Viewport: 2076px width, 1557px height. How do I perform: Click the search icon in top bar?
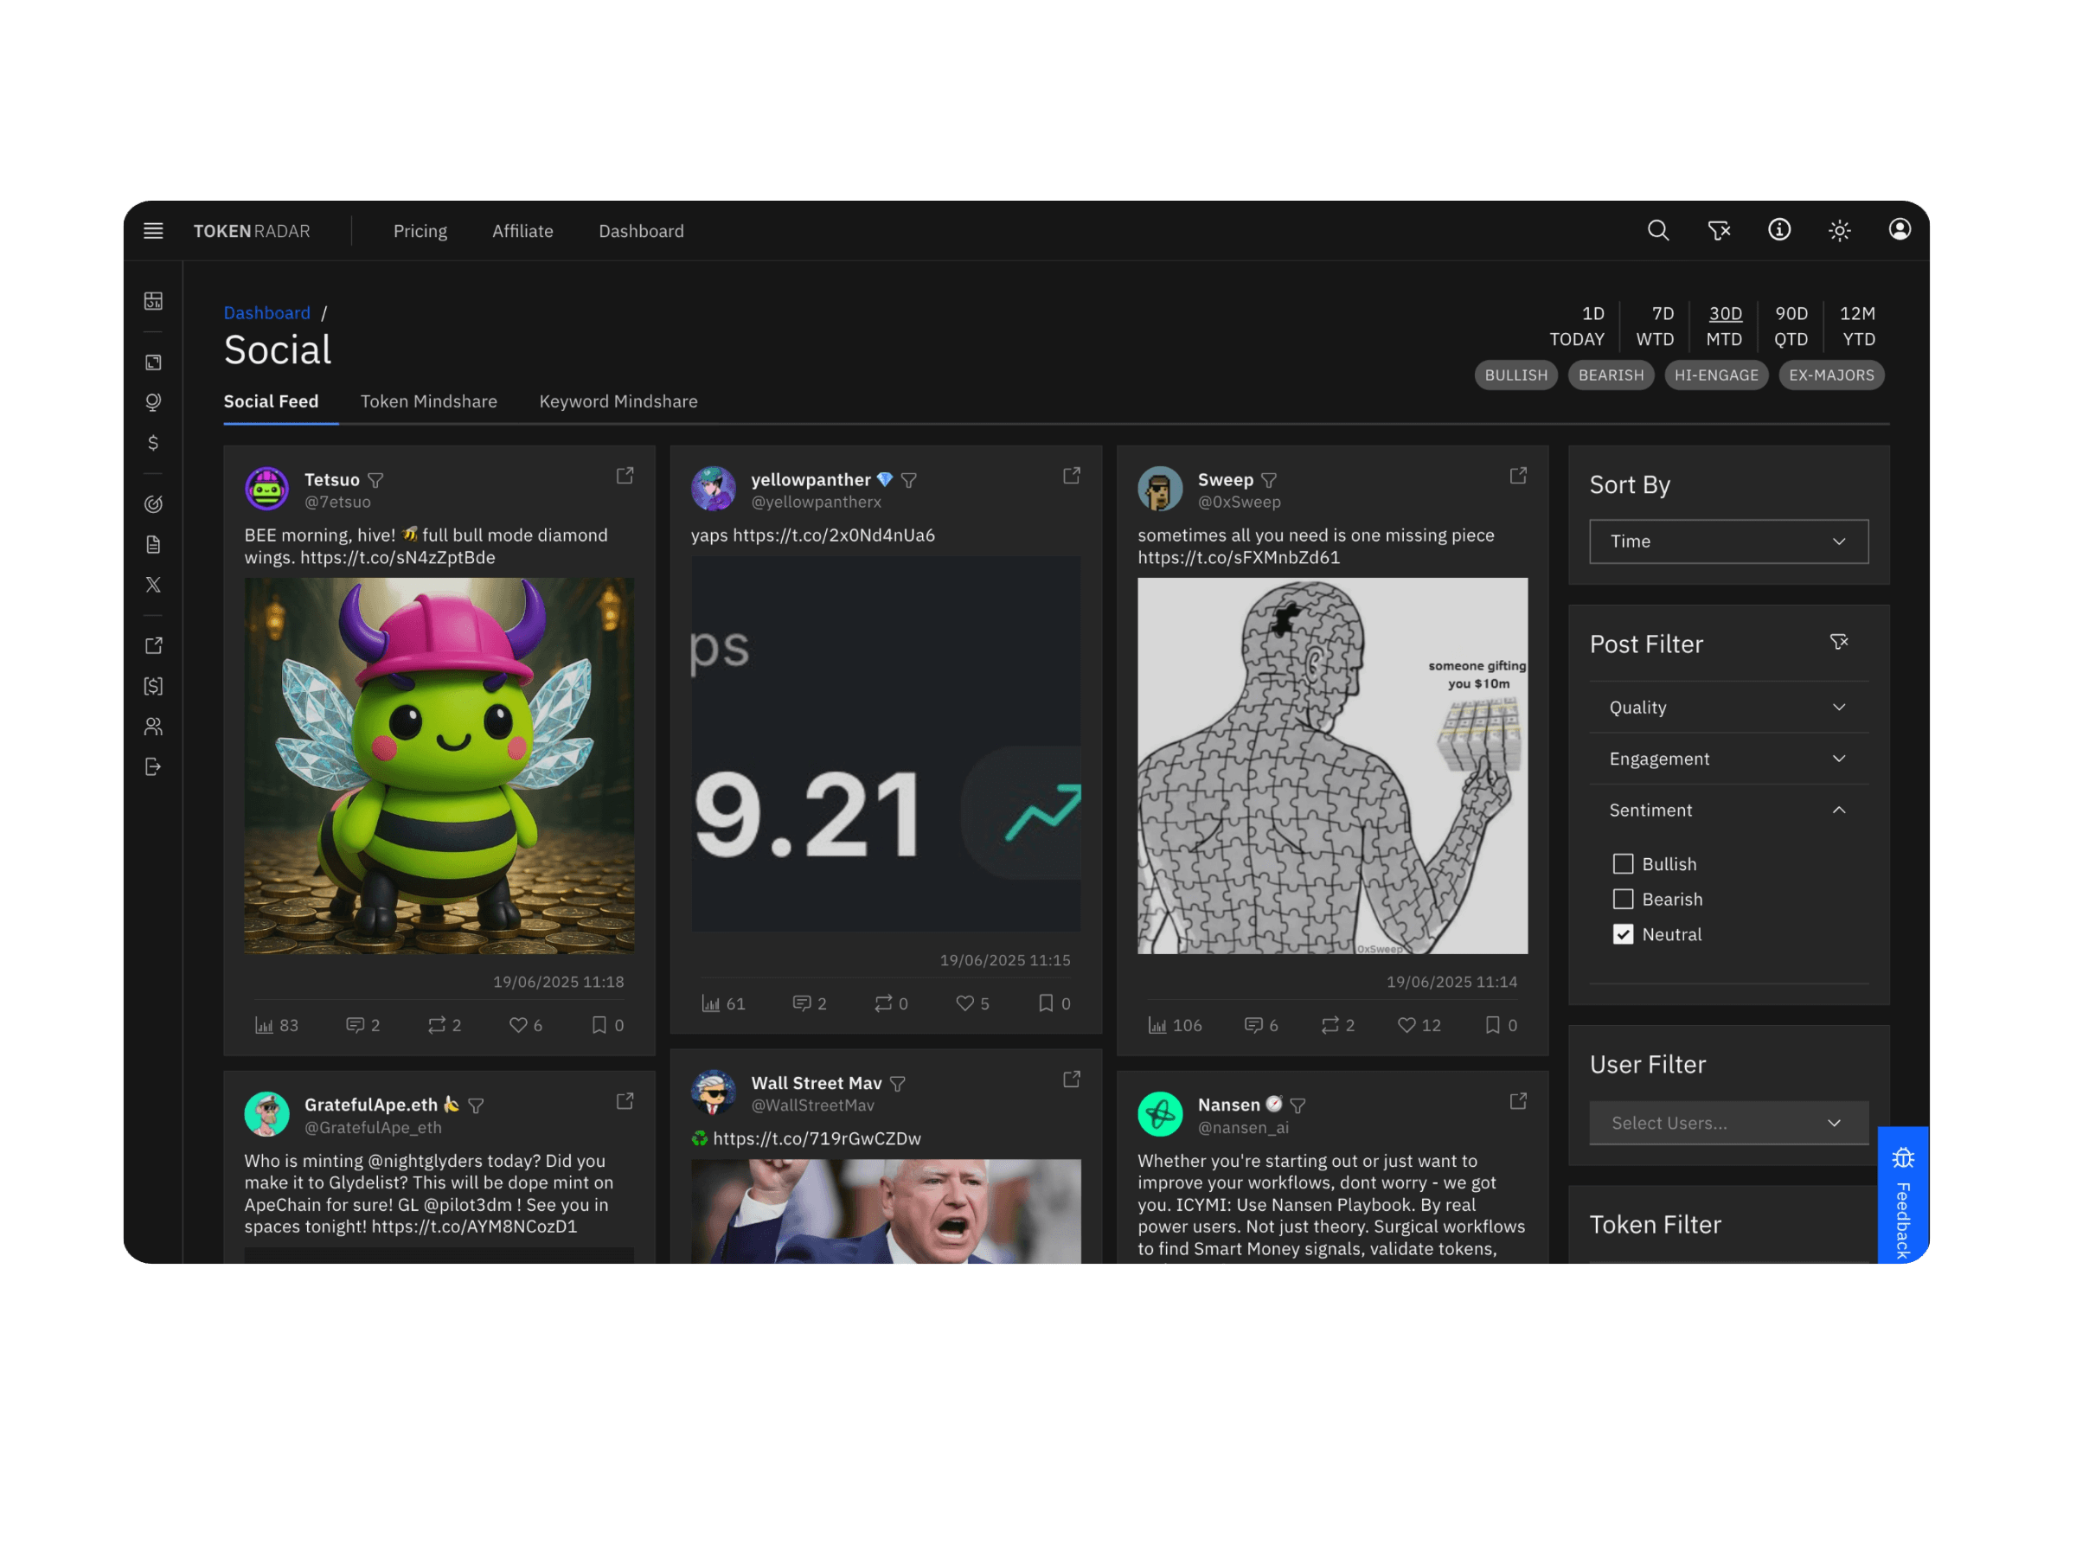(x=1657, y=231)
